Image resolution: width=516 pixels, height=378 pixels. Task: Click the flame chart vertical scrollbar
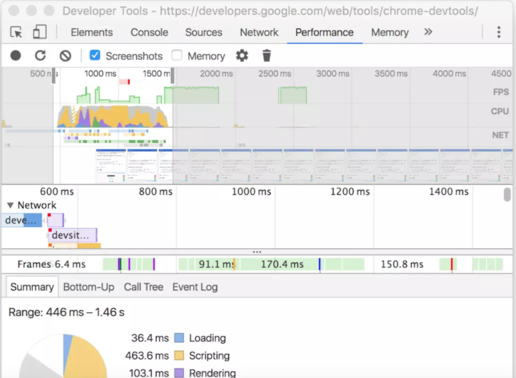(507, 194)
